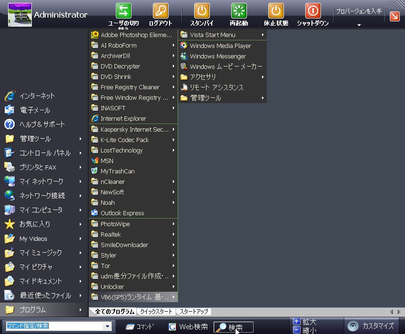Click the 縮小 zoom out button
The image size is (405, 334).
point(305,330)
